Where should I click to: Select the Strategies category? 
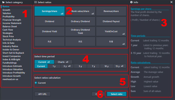coord(7,33)
